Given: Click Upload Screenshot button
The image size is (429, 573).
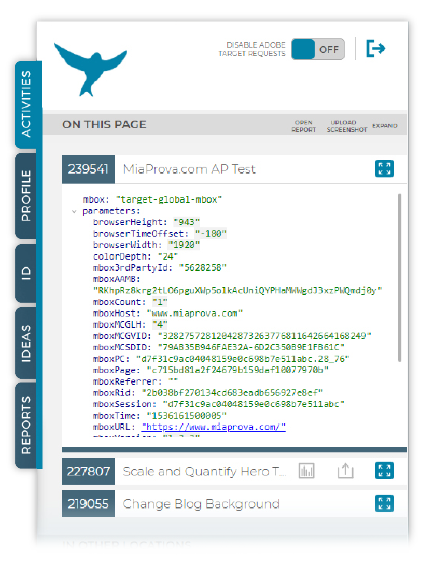Looking at the screenshot, I should tap(347, 126).
